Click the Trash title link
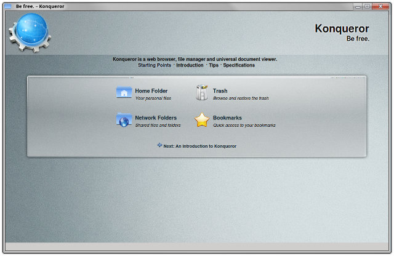Viewport: 394px width, 256px height. (220, 91)
